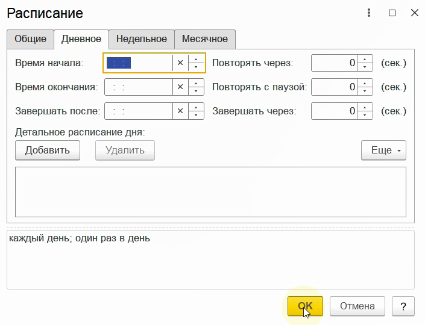Increase the Повторять через seconds value
425x325 pixels.
tap(365, 59)
